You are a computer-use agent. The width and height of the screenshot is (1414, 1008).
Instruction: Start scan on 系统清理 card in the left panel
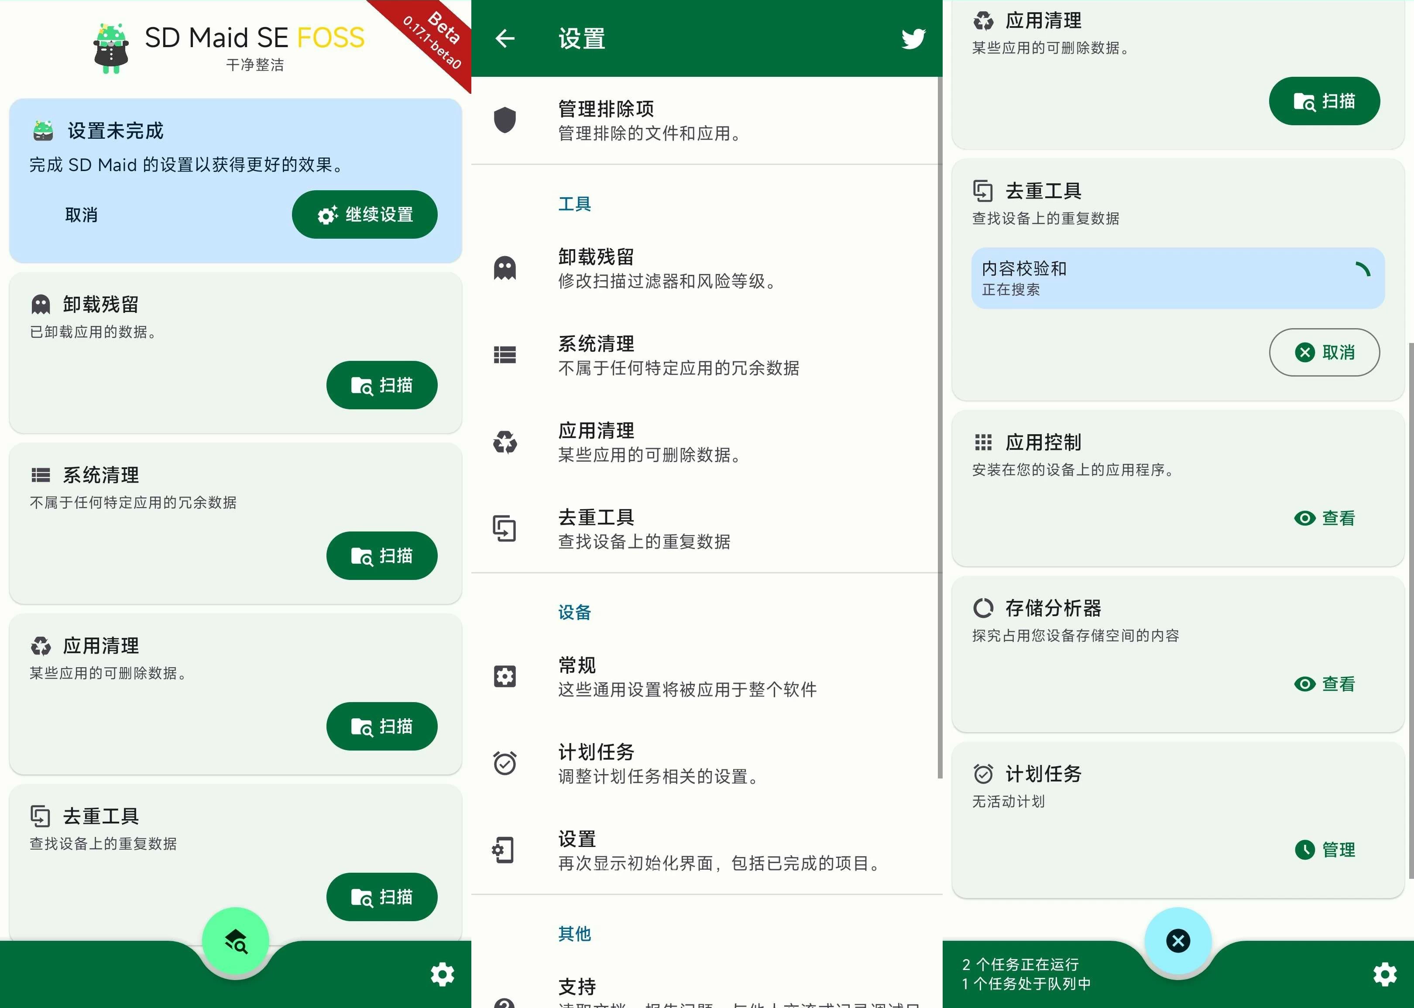click(x=382, y=555)
